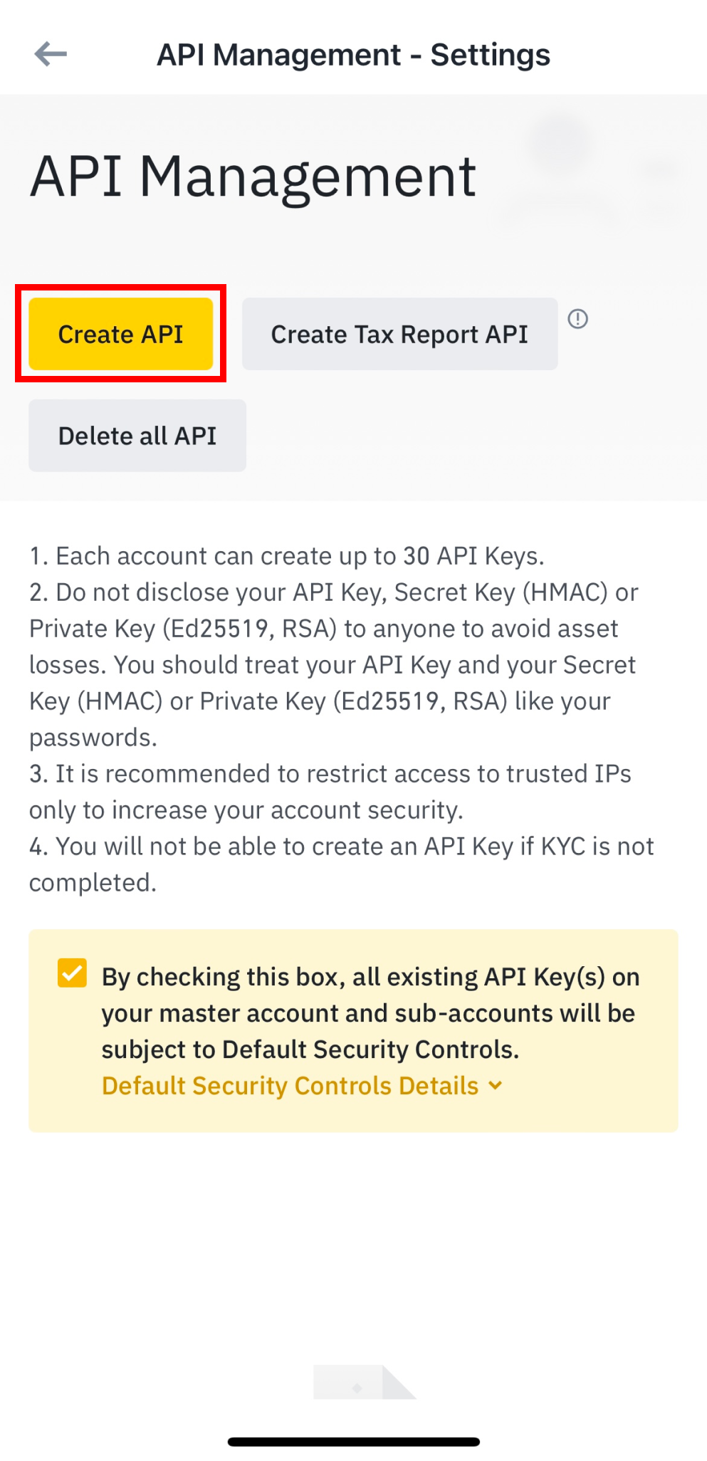The height and width of the screenshot is (1461, 707).
Task: Tap the 'passwords.' line in note two
Action: [x=93, y=738]
